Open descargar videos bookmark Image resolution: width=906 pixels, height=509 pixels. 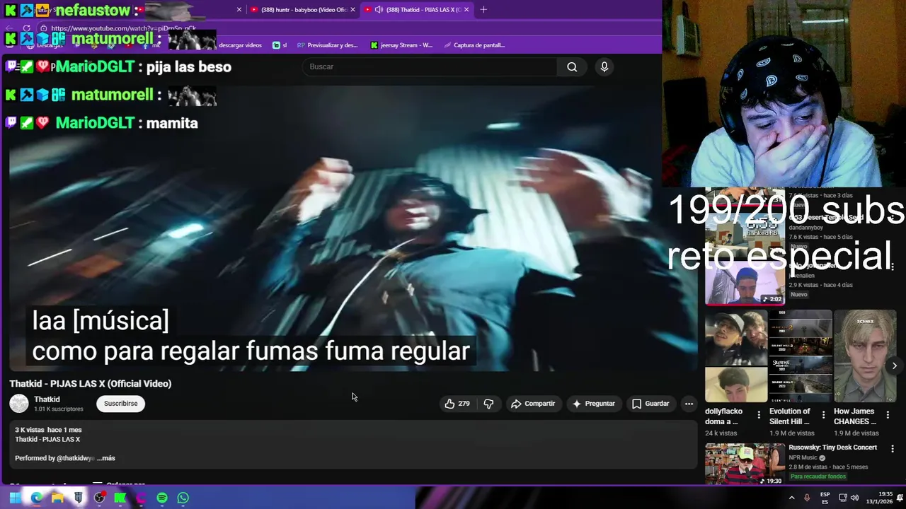[240, 45]
